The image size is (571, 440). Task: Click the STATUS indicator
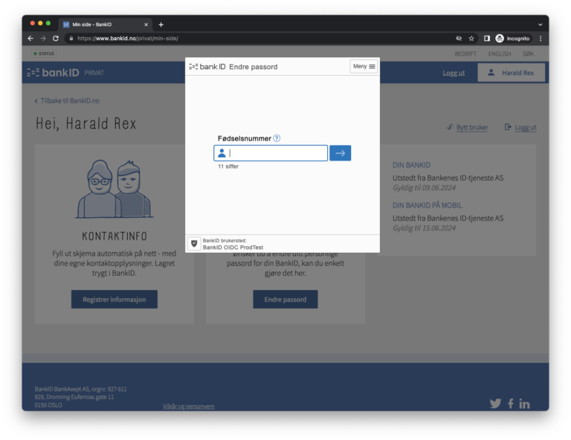44,54
